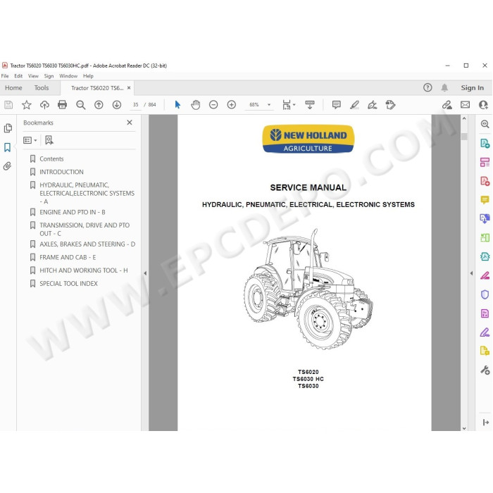This screenshot has height=493, width=493.
Task: Open the Sign menu
Action: (49, 76)
